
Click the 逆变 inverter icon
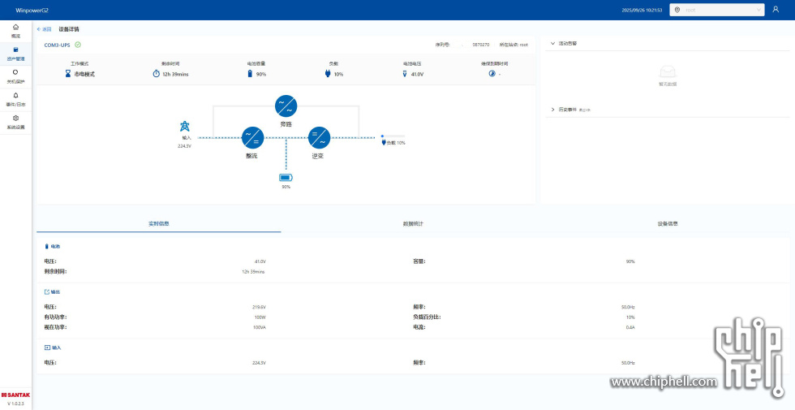318,137
